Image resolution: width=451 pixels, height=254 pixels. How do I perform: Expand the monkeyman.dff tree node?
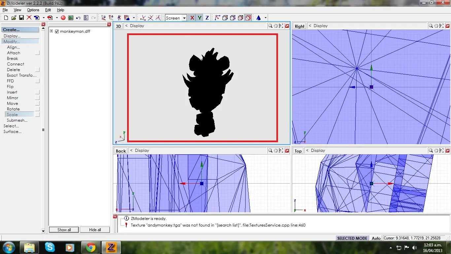[52, 31]
